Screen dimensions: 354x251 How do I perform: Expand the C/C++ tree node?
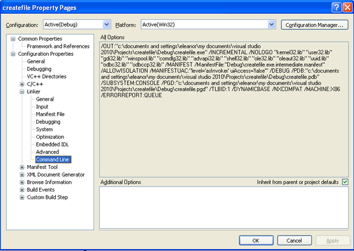coord(22,84)
